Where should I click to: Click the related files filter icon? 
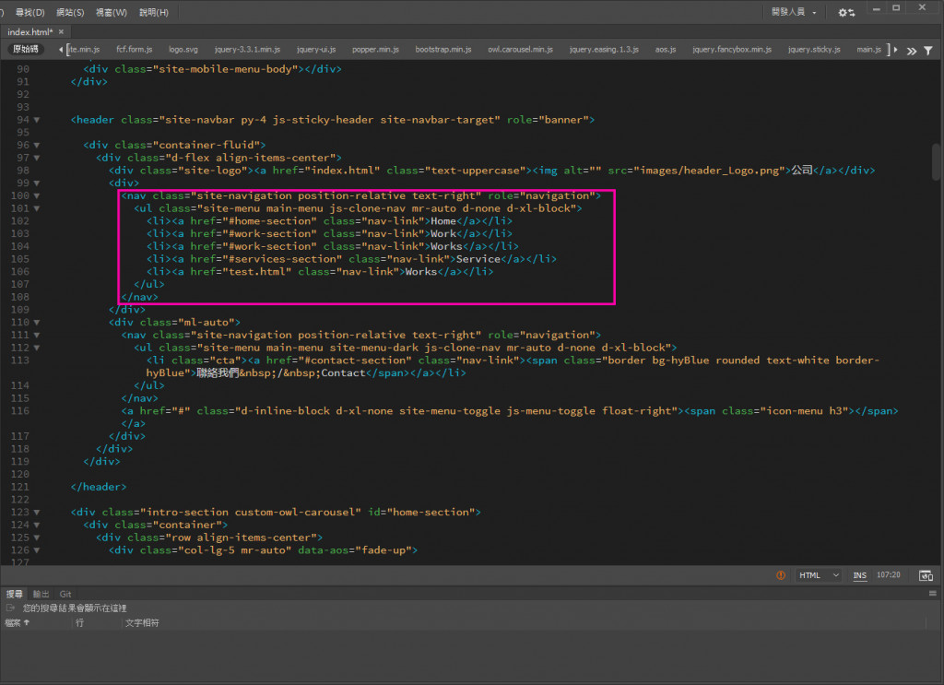point(928,50)
